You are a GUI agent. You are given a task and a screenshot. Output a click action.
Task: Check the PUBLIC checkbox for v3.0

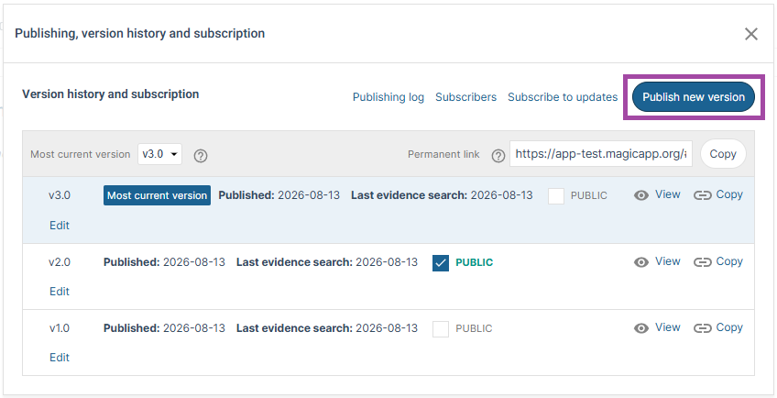pyautogui.click(x=556, y=196)
